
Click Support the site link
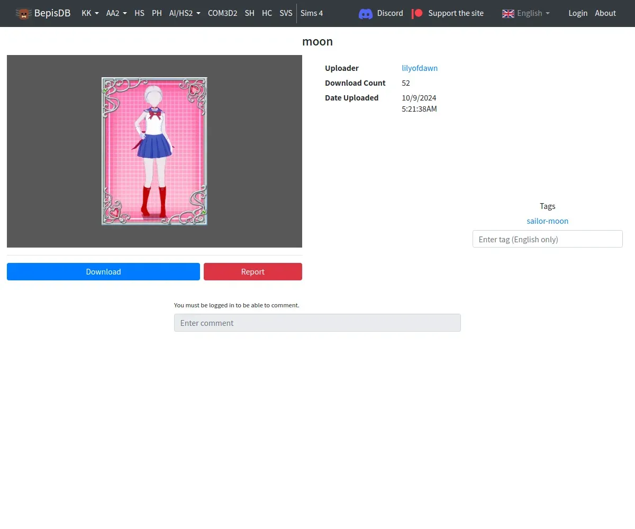456,13
